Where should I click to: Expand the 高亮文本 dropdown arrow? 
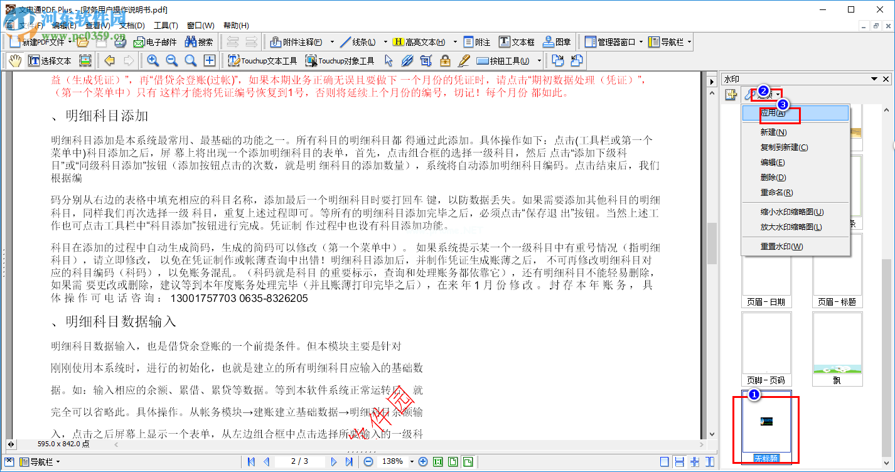coord(454,42)
